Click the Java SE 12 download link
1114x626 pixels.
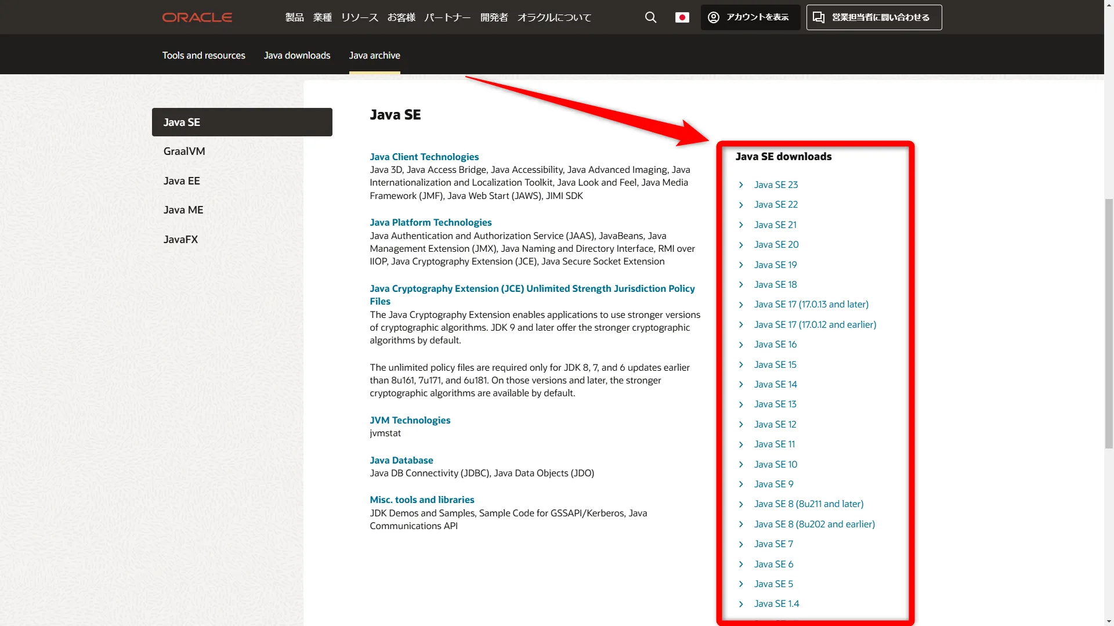775,424
